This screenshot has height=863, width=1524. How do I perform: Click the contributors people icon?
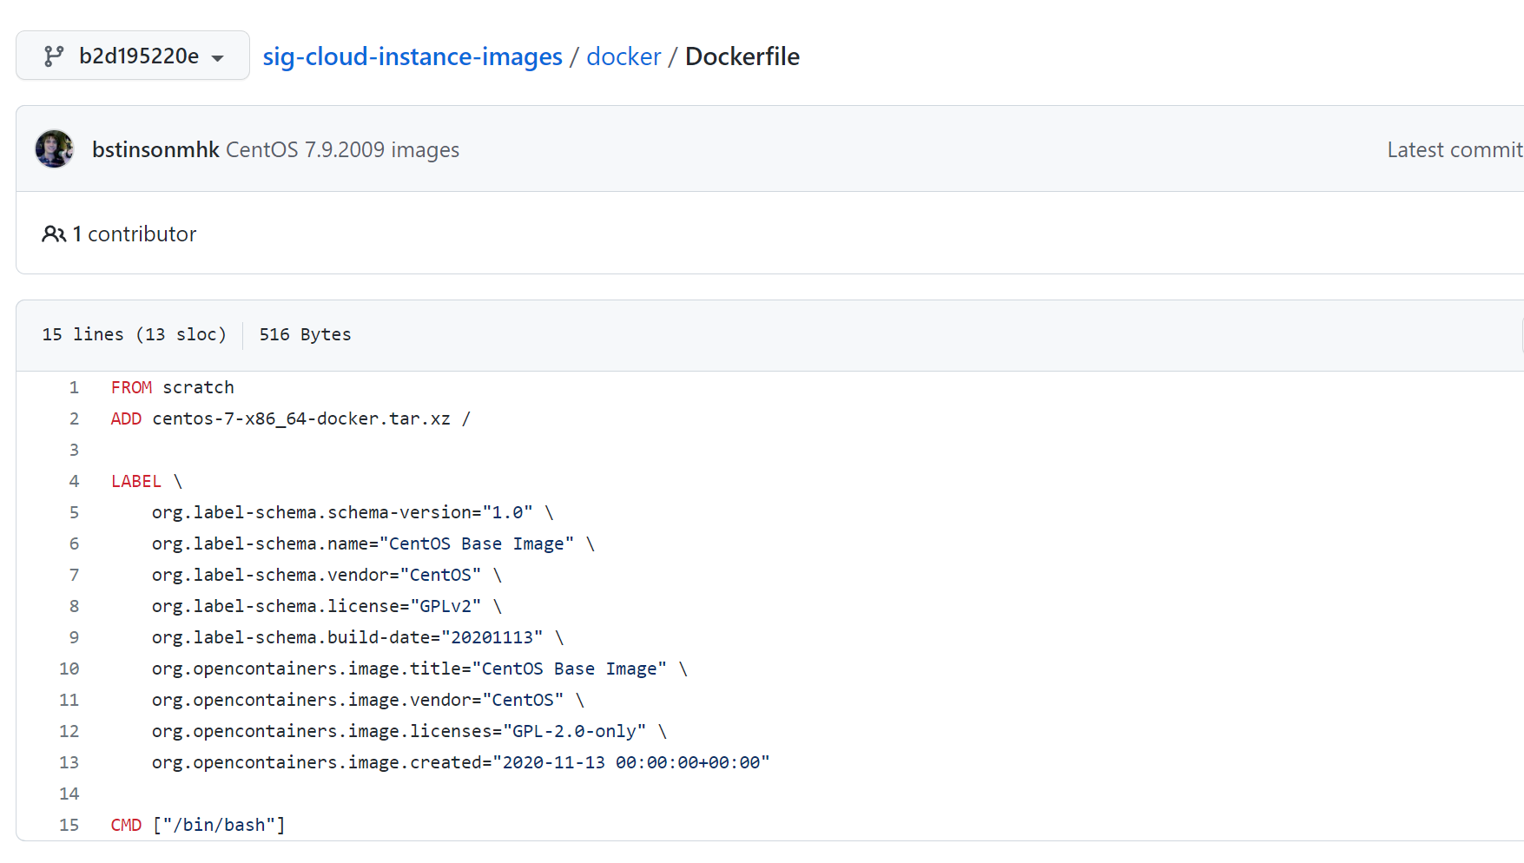(54, 234)
